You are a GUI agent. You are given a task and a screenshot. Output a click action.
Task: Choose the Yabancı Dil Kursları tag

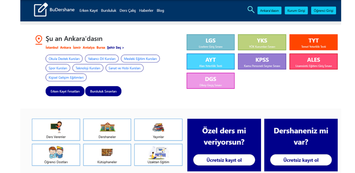[102, 59]
